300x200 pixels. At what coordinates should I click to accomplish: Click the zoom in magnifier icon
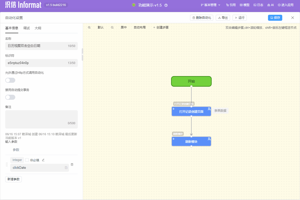(x=89, y=27)
